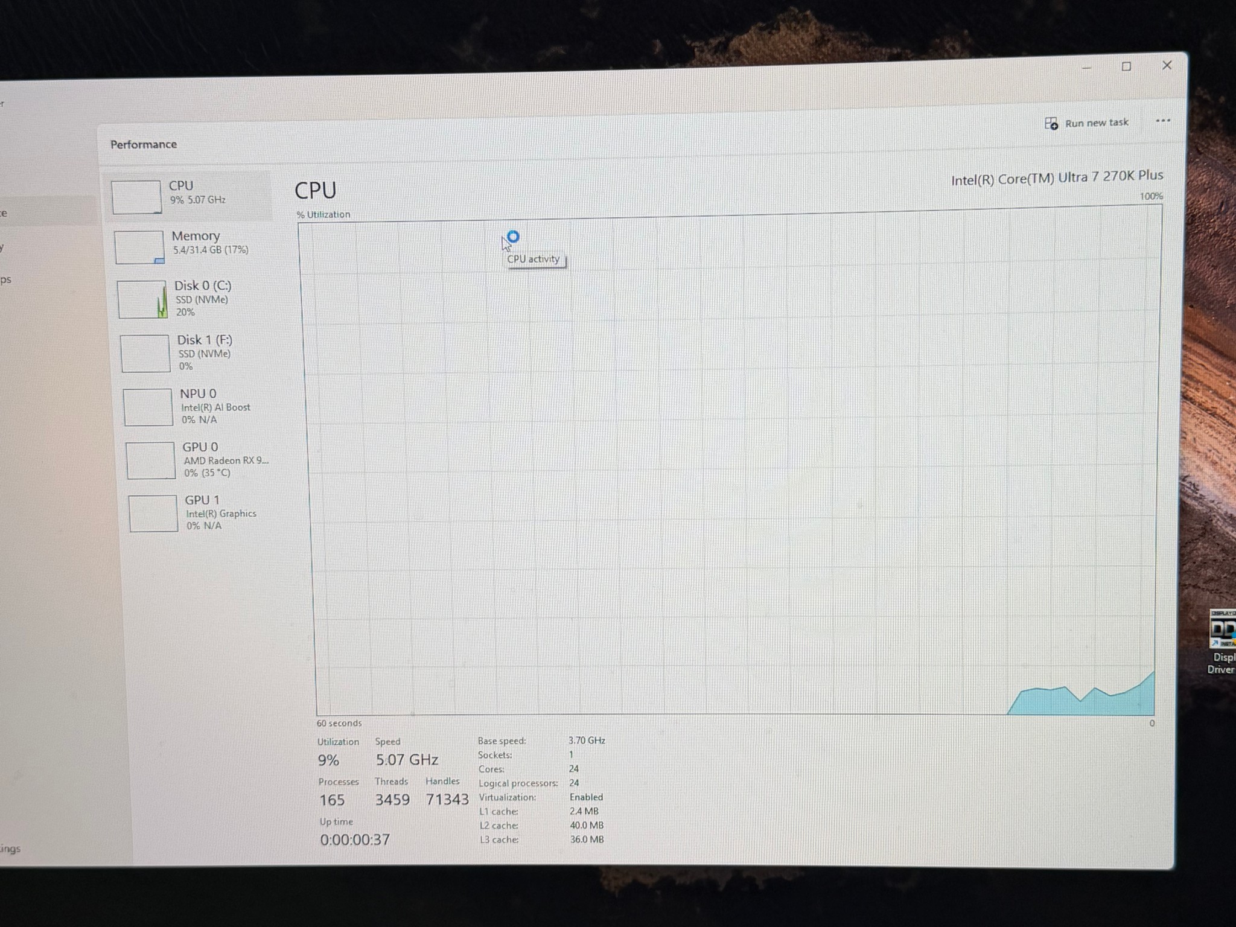Click the 165 processes value
1236x927 pixels.
point(332,800)
